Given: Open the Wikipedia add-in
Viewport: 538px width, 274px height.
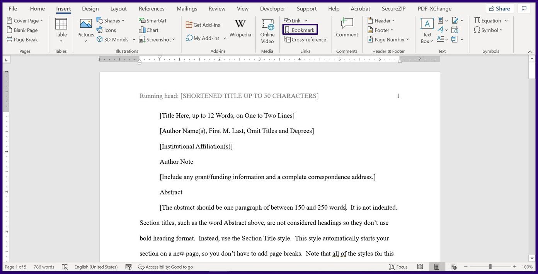Looking at the screenshot, I should pyautogui.click(x=240, y=28).
